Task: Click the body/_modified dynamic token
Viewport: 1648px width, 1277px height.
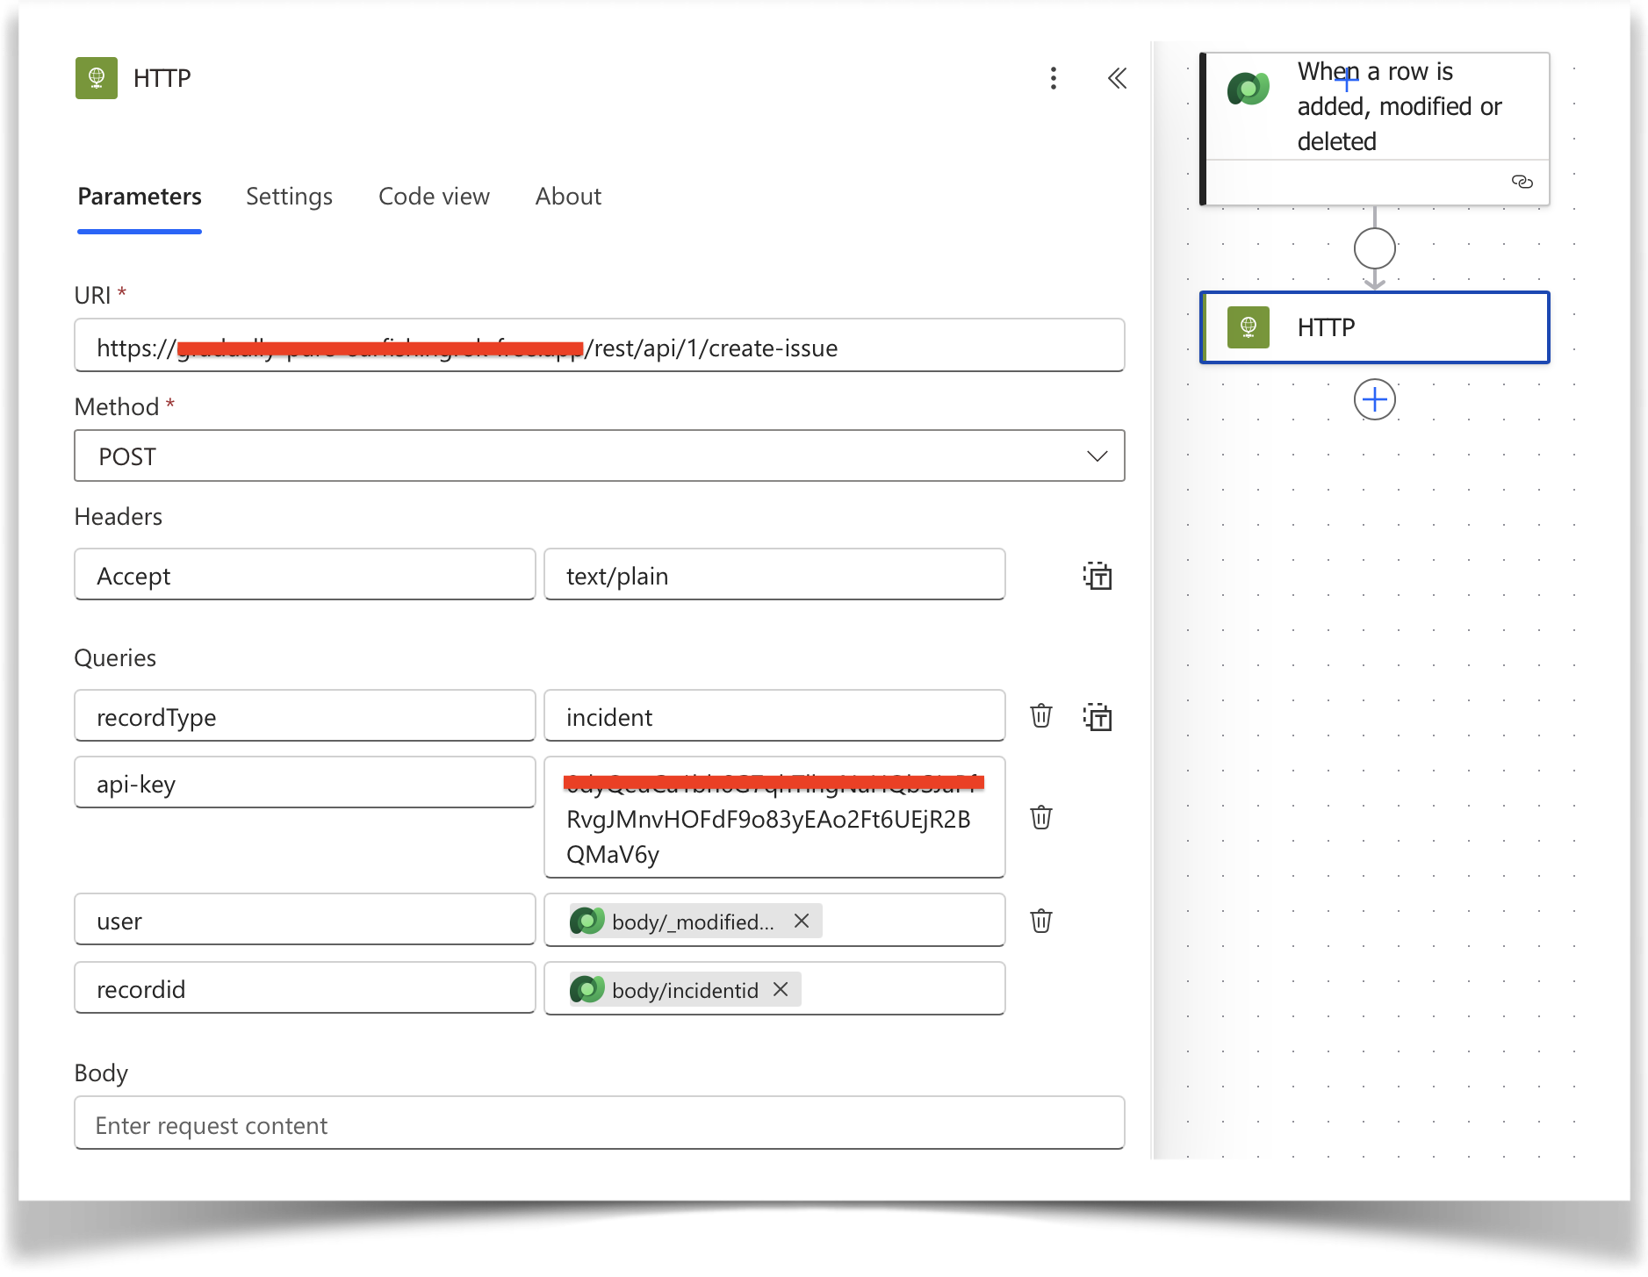Action: [x=694, y=921]
